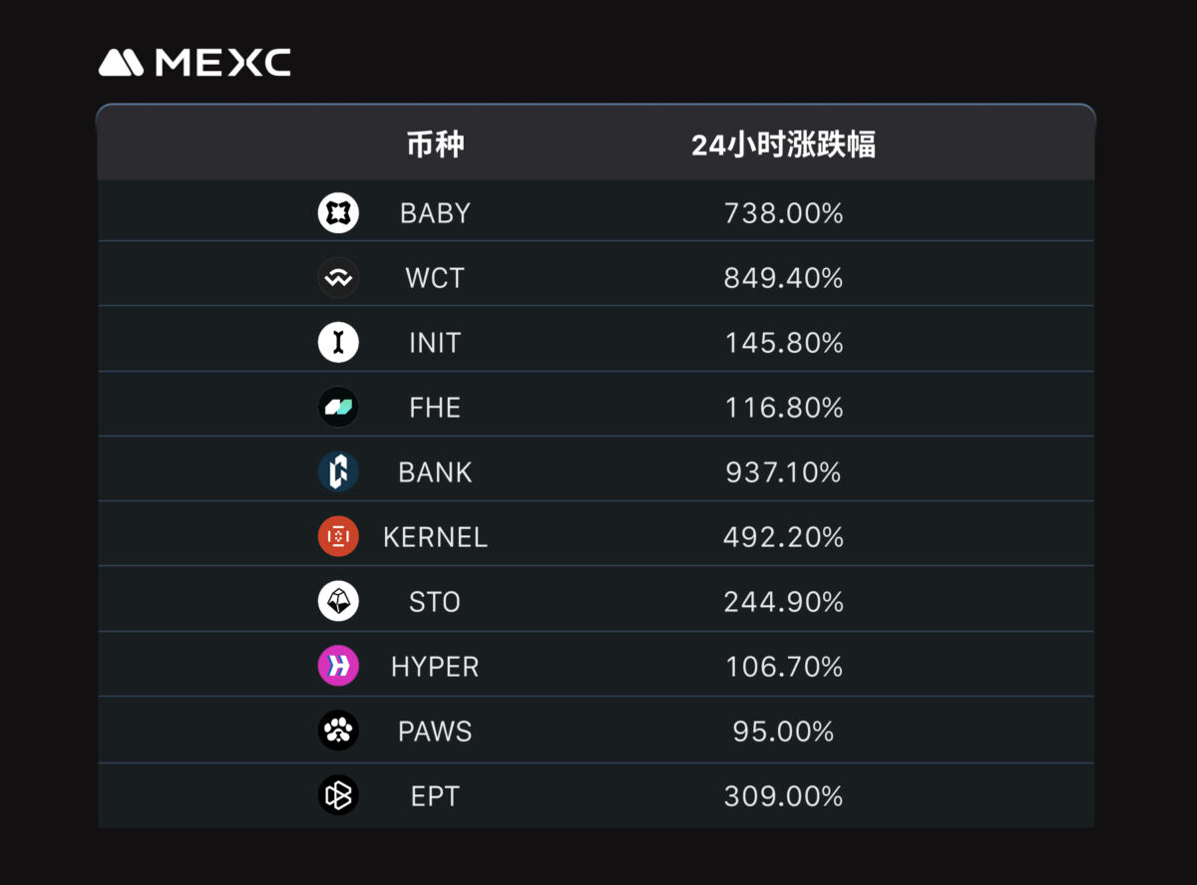Click the red KERNEL icon
Image resolution: width=1197 pixels, height=885 pixels.
338,536
